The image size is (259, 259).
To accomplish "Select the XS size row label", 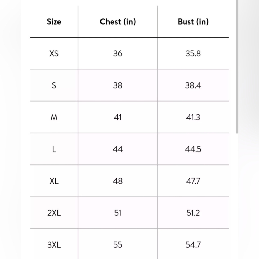I will 54,54.
